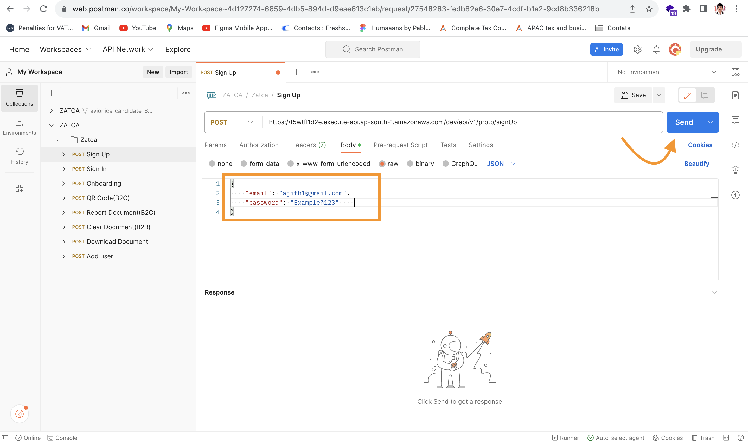Click the Beautify link

(697, 164)
